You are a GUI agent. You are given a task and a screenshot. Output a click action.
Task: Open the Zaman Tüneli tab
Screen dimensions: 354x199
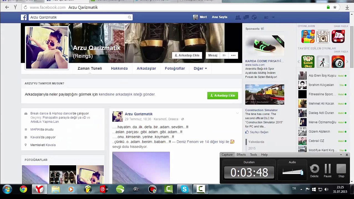coord(90,68)
